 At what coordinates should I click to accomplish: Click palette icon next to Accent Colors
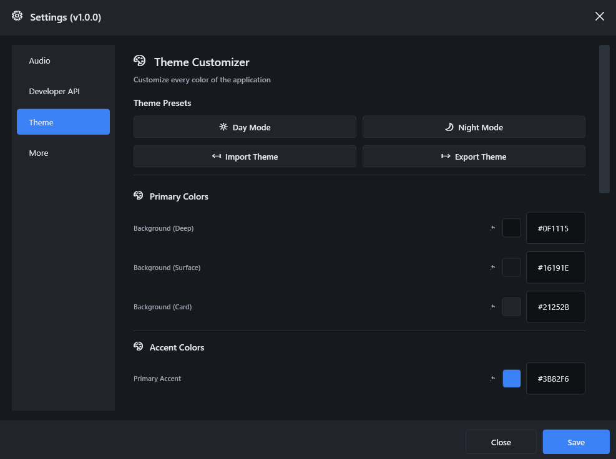pos(139,347)
